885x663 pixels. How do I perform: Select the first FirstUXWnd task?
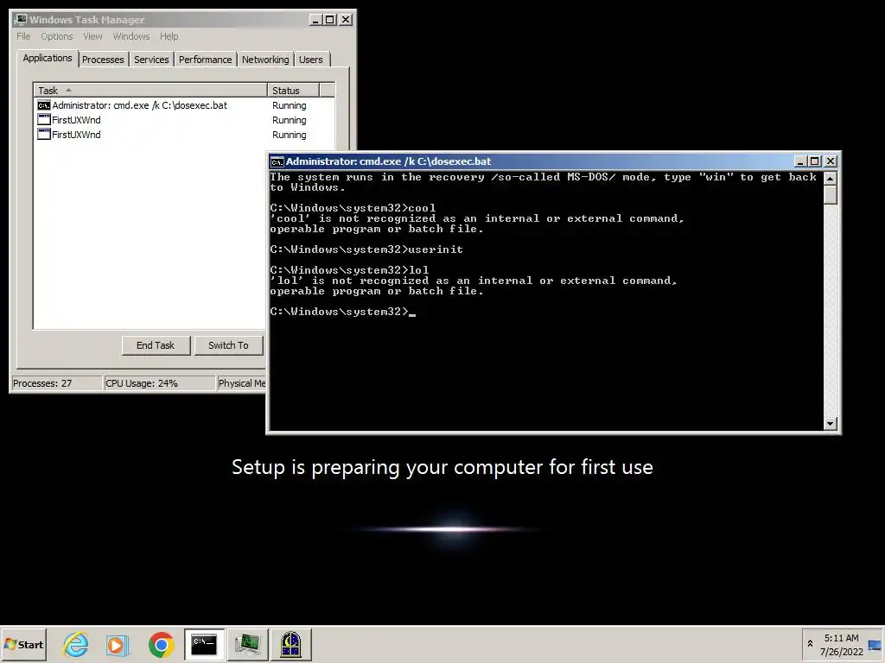pos(185,120)
